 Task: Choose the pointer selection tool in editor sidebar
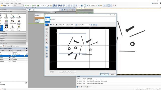click(x=47, y=29)
